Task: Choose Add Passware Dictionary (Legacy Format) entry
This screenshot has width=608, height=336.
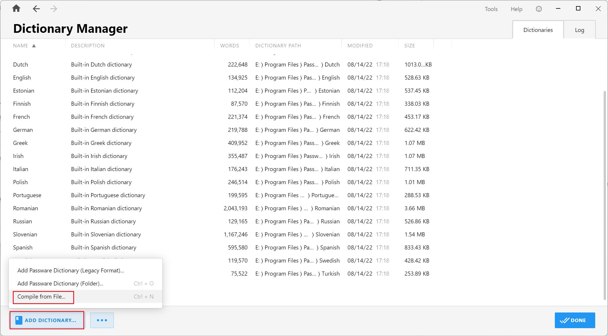Action: pos(71,270)
